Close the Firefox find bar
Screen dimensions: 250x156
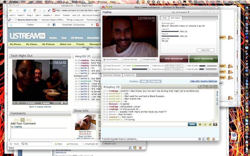(11, 144)
